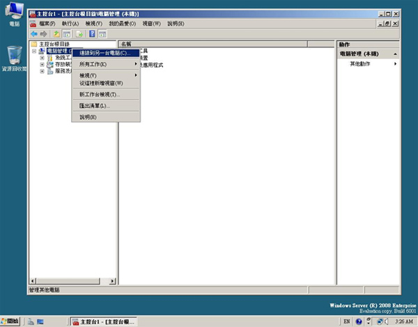Select 連線到另一台電腦(C)... in context menu
Viewport: 418px width, 327px height.
104,53
